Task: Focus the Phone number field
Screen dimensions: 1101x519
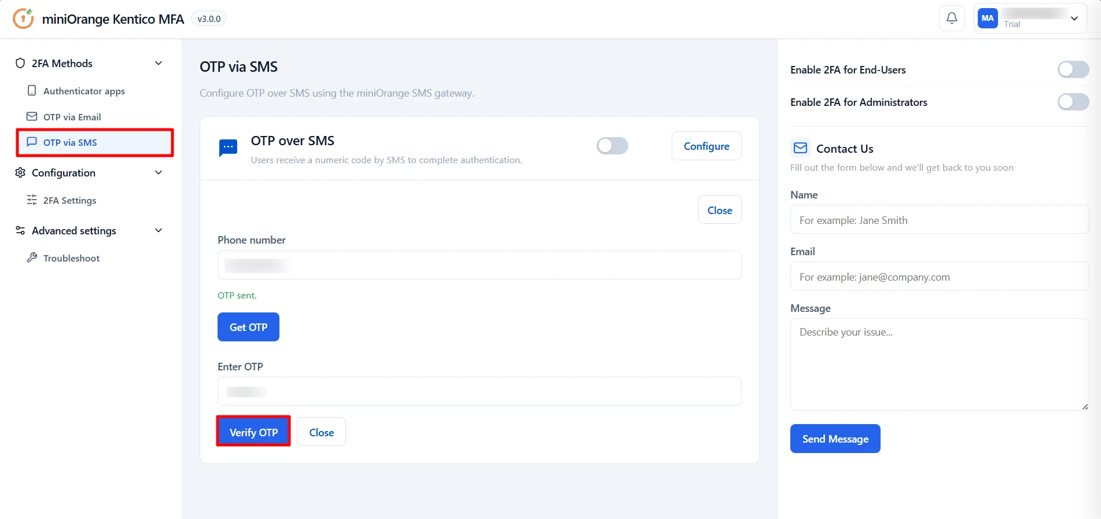Action: pos(479,265)
